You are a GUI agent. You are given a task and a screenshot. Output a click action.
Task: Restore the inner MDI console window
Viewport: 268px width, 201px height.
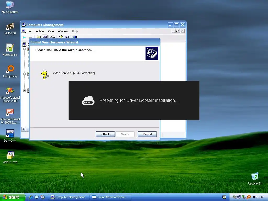(178, 31)
